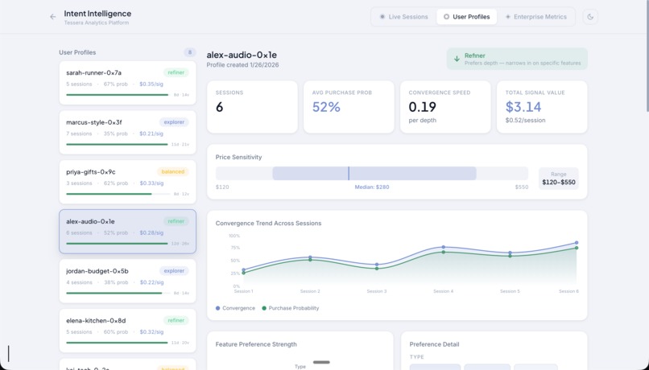Click the Session 5 axis label
The height and width of the screenshot is (370, 649).
510,291
